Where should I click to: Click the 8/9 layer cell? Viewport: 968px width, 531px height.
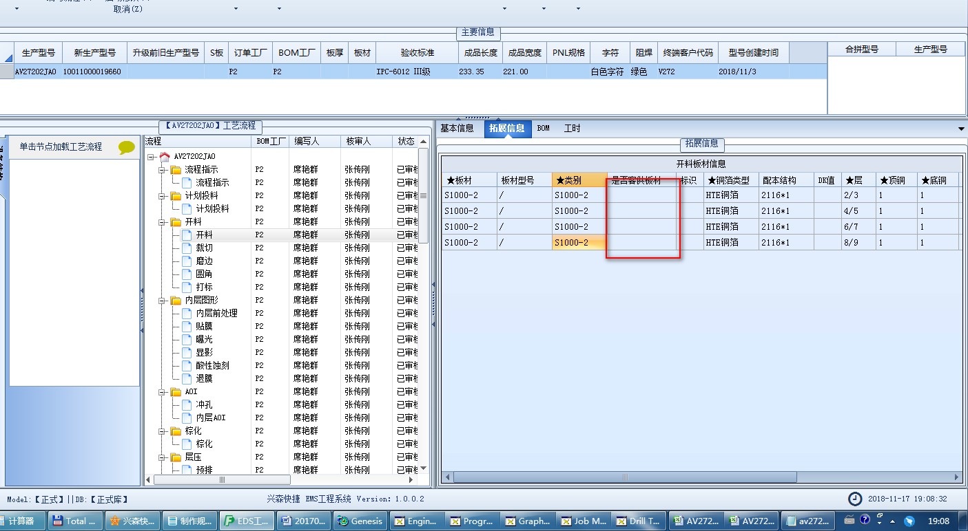tap(858, 243)
